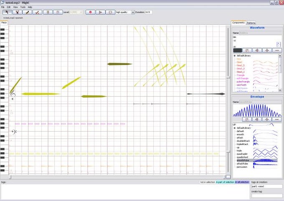Click waveform list scroll down arrow
This screenshot has width=284, height=201.
click(280, 90)
